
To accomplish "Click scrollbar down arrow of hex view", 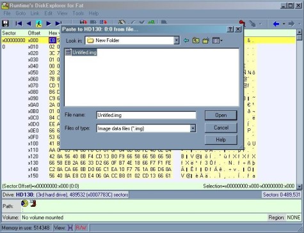I will coord(299,186).
